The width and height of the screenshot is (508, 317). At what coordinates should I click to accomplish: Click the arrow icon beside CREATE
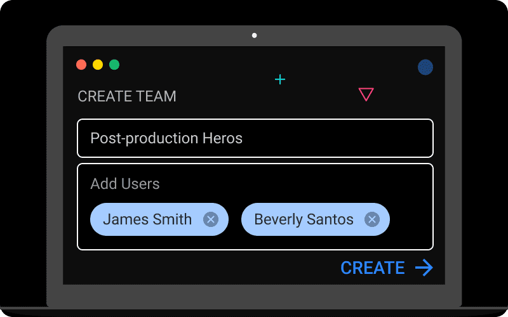[424, 268]
